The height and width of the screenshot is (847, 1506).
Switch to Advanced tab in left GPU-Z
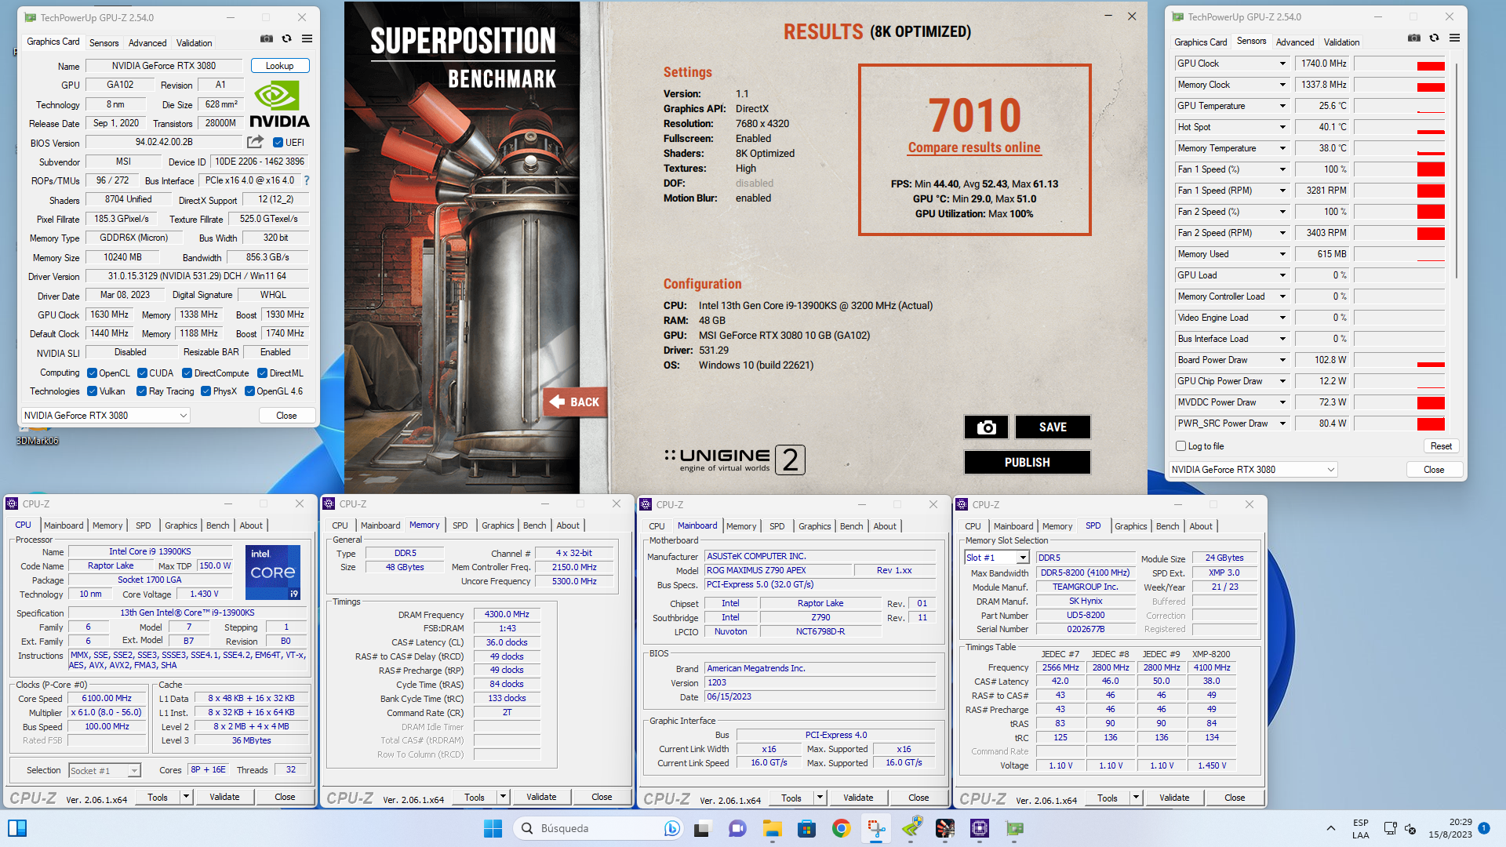click(147, 43)
